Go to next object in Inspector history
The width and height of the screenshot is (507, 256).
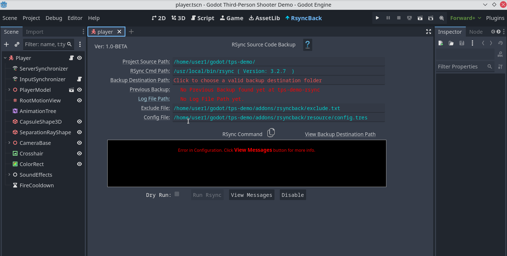(x=491, y=43)
